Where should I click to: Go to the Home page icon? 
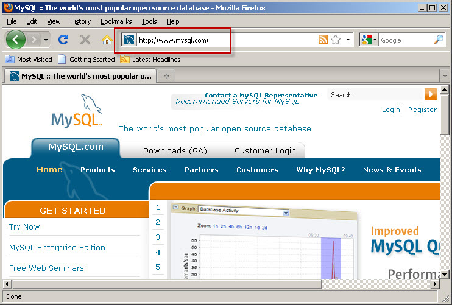point(107,40)
